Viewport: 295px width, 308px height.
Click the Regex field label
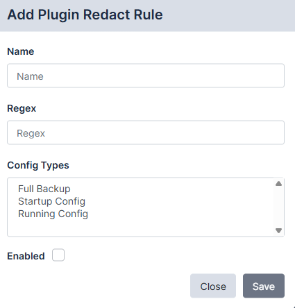tap(22, 108)
